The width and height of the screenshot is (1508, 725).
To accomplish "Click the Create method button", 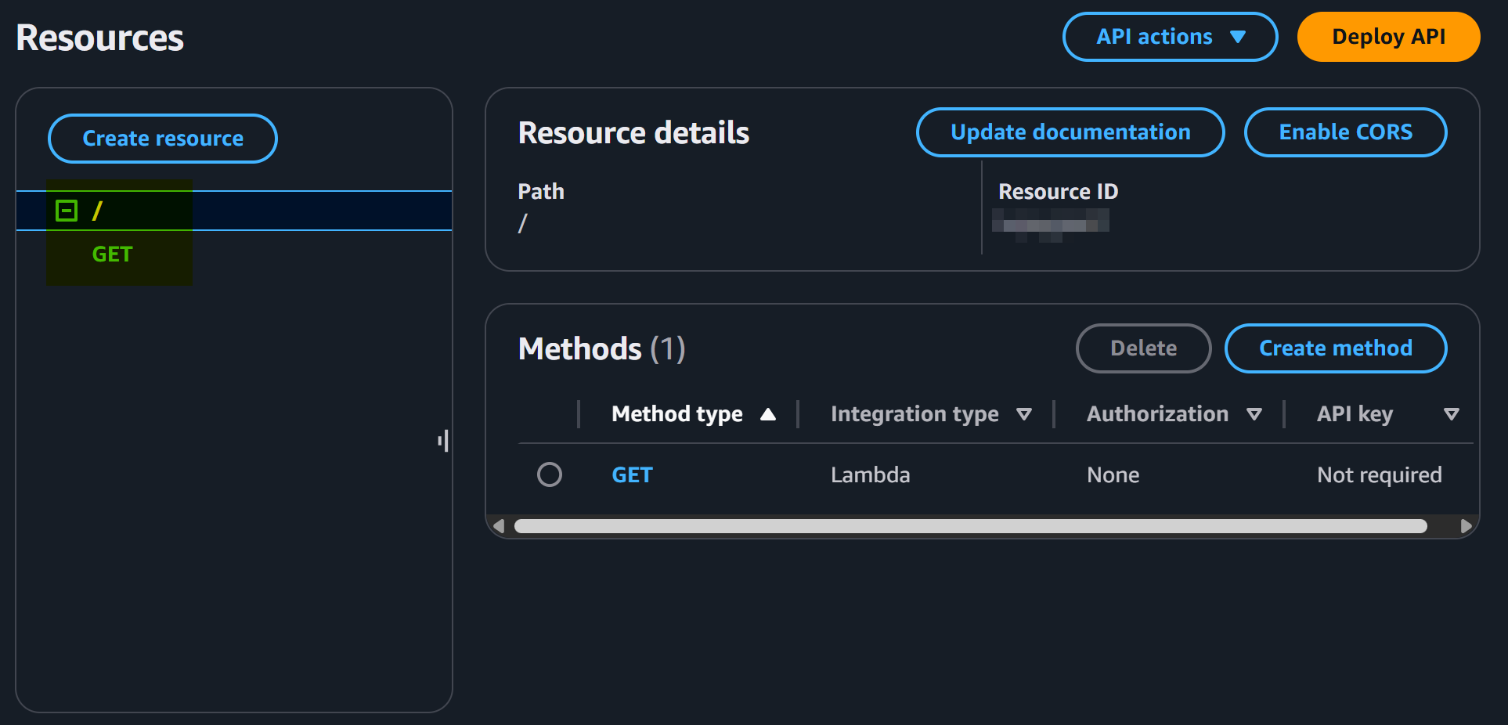I will point(1335,348).
